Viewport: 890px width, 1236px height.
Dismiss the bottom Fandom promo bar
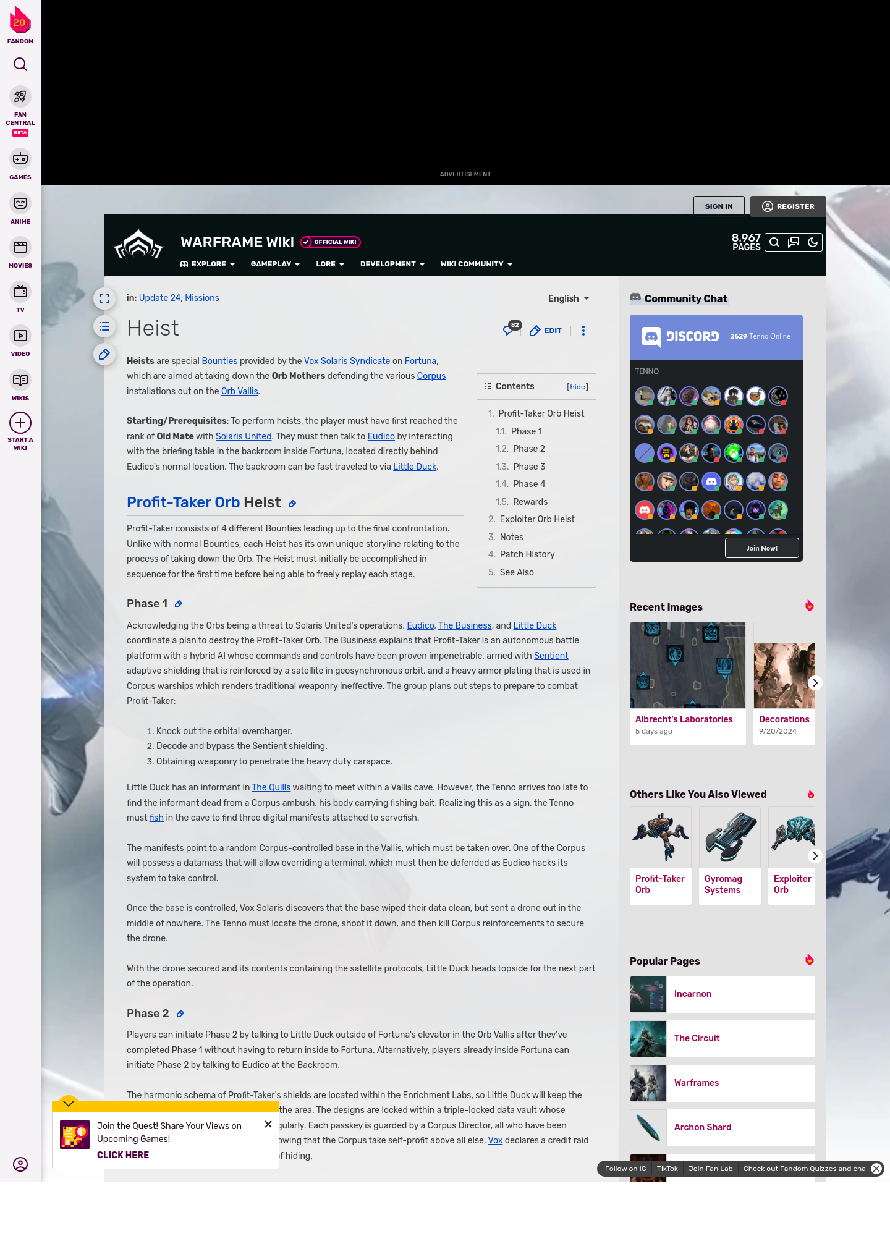(876, 1169)
